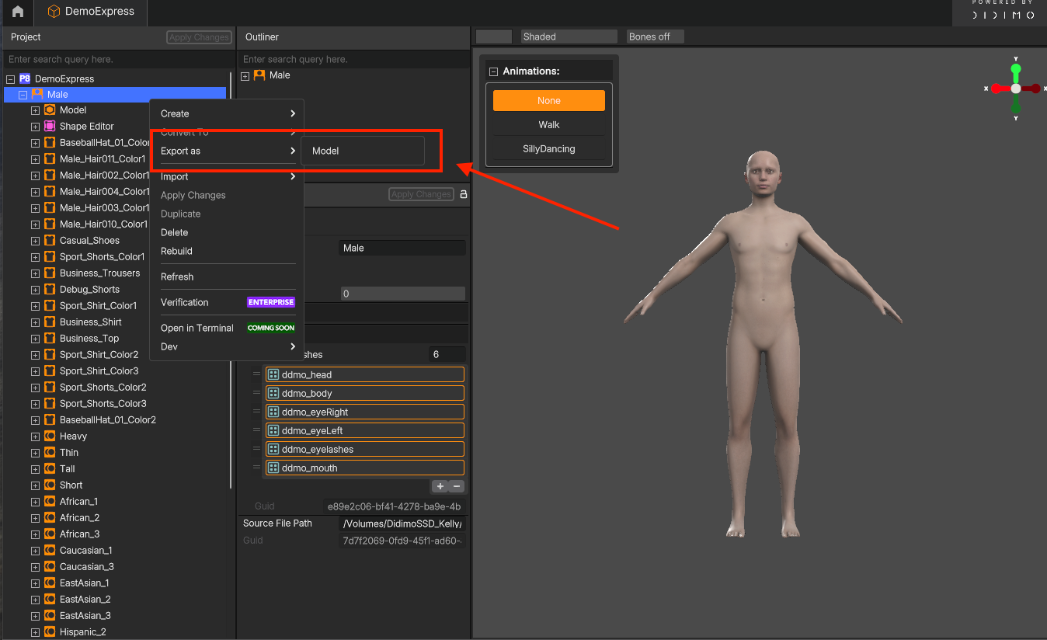The height and width of the screenshot is (640, 1047).
Task: Click the home icon tab
Action: (x=18, y=12)
